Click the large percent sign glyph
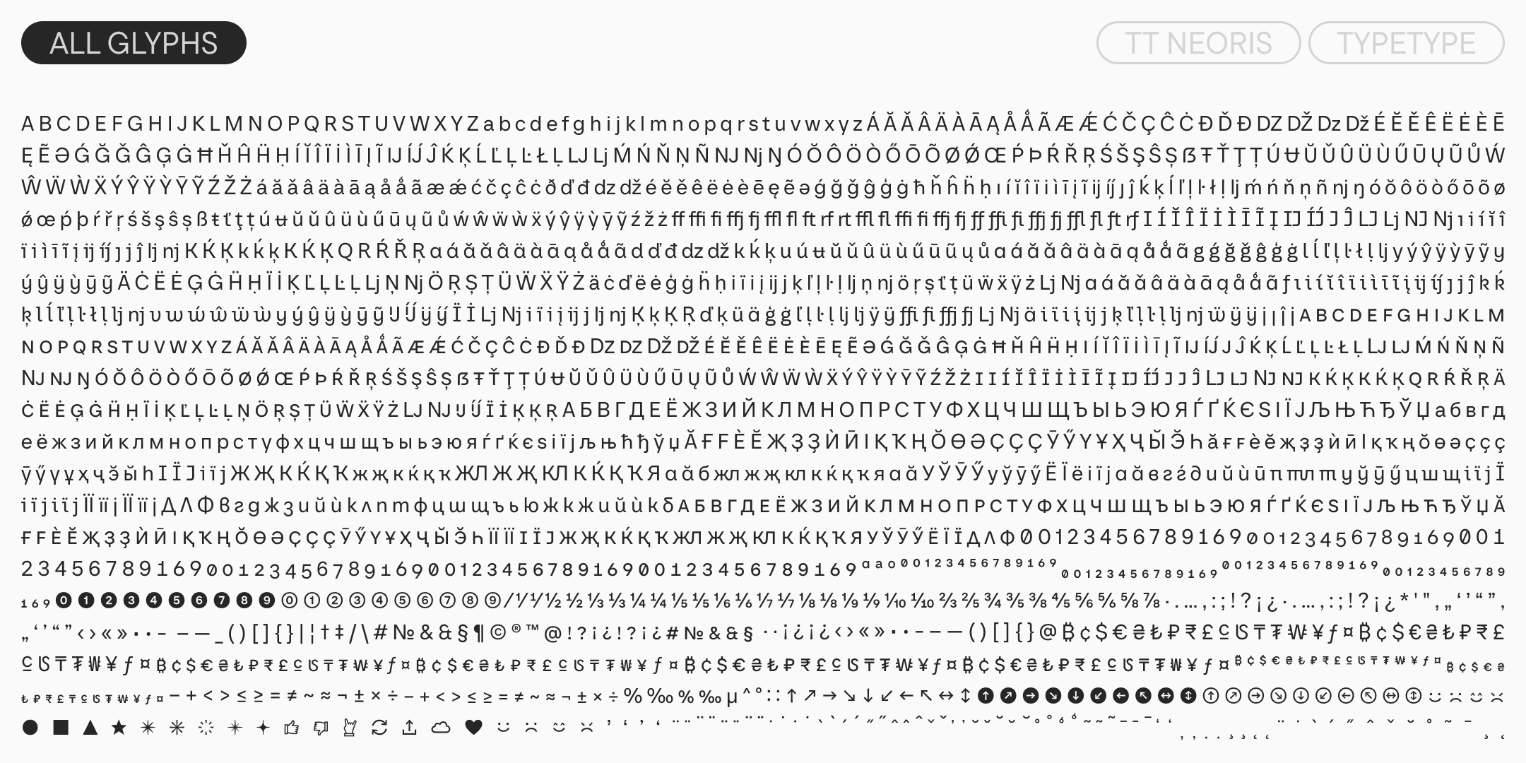 click(x=633, y=697)
